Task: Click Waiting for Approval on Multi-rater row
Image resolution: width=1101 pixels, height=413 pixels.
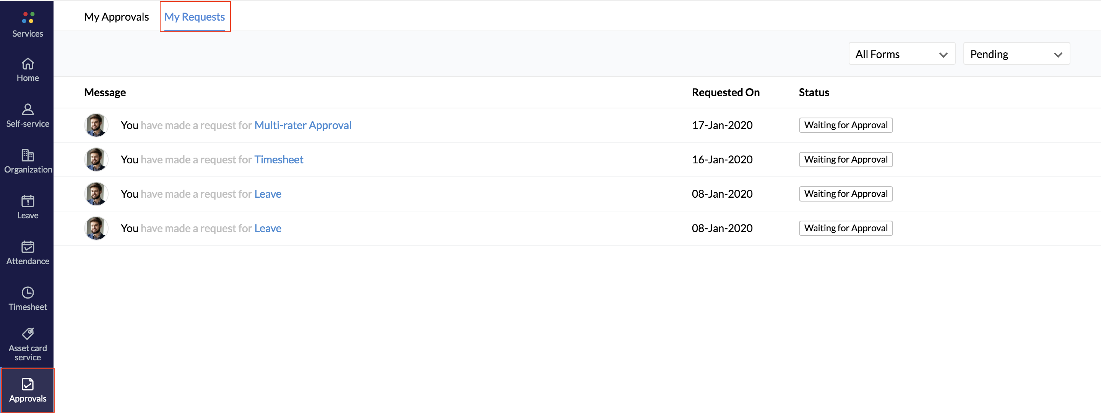Action: point(845,126)
